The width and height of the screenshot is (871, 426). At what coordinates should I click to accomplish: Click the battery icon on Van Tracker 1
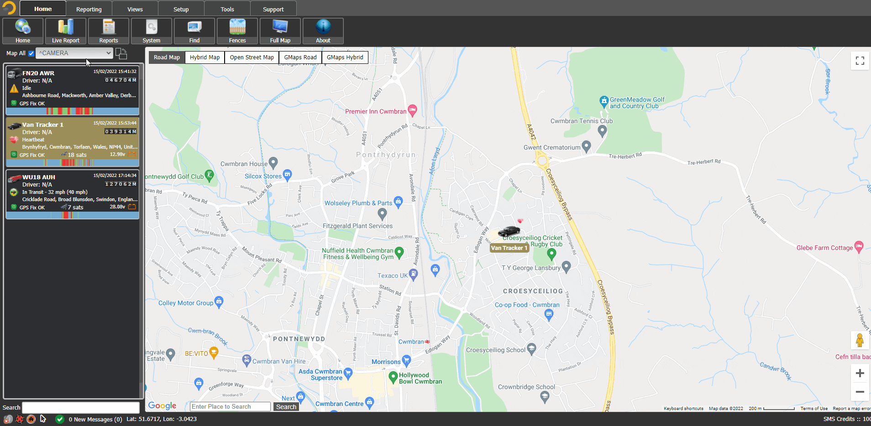pyautogui.click(x=132, y=155)
